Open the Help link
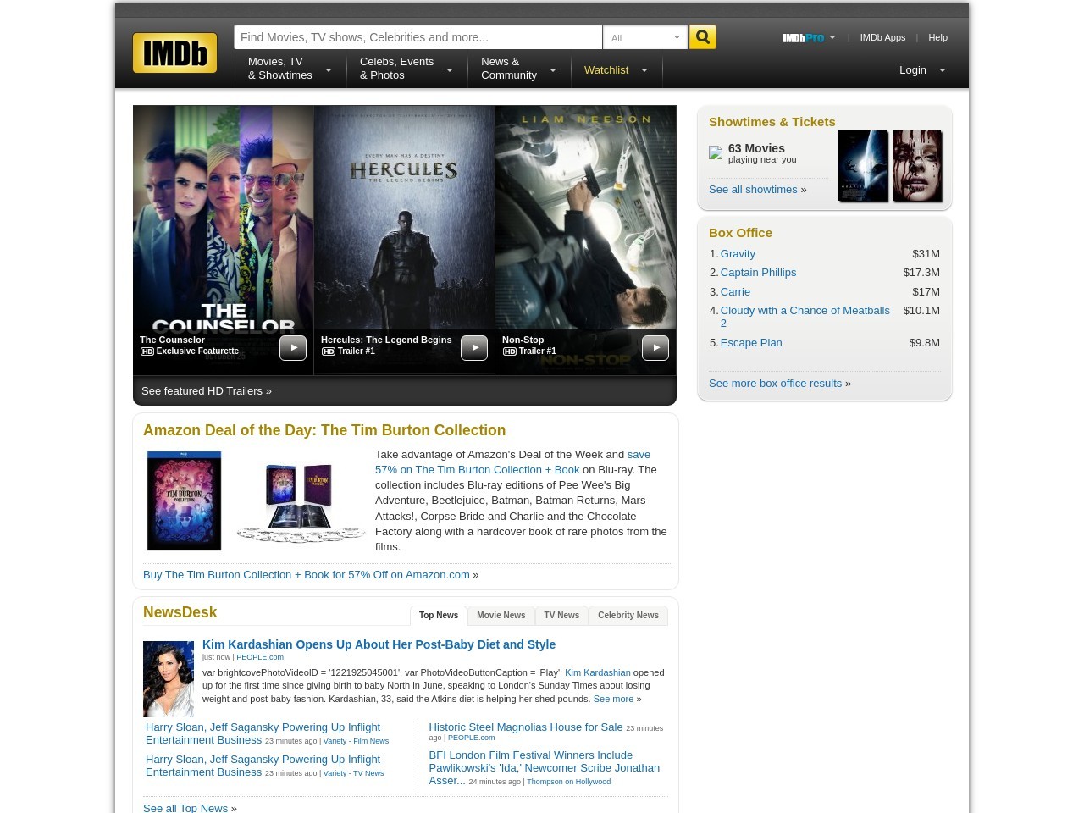Image resolution: width=1084 pixels, height=813 pixels. 937,37
